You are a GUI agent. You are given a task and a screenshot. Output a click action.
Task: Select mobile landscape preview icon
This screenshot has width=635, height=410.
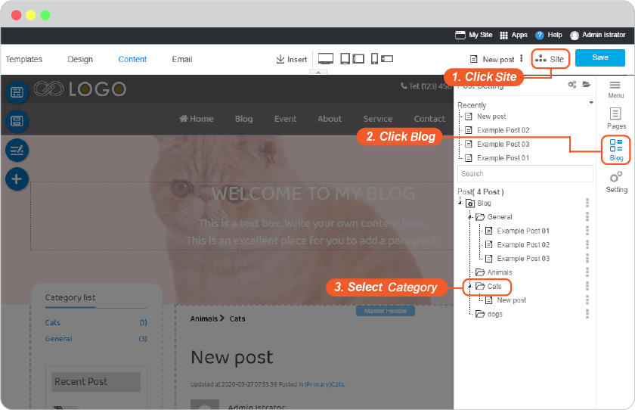[x=387, y=59]
